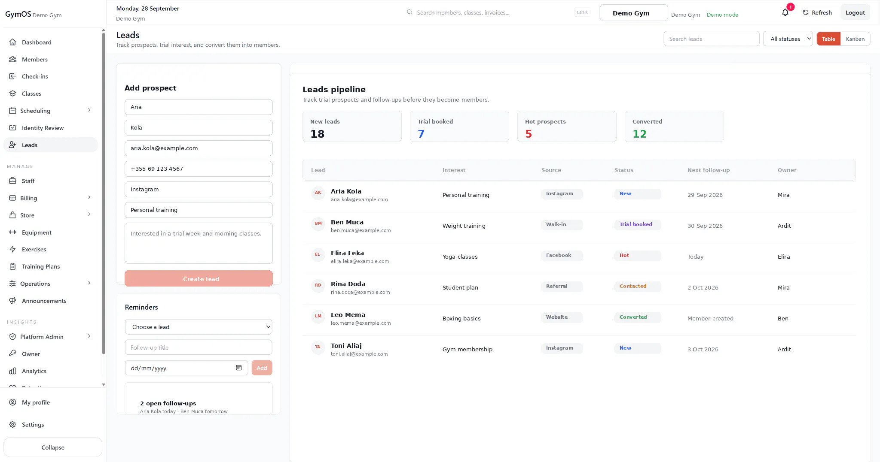Click the Demo Gym switcher button
The height and width of the screenshot is (462, 880).
point(633,13)
